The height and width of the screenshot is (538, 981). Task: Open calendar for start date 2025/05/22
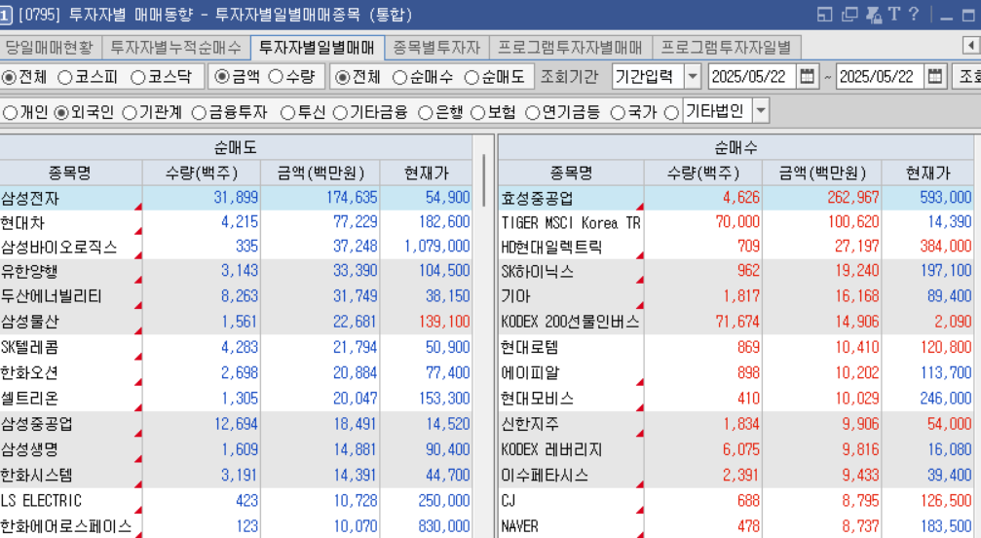[x=808, y=77]
